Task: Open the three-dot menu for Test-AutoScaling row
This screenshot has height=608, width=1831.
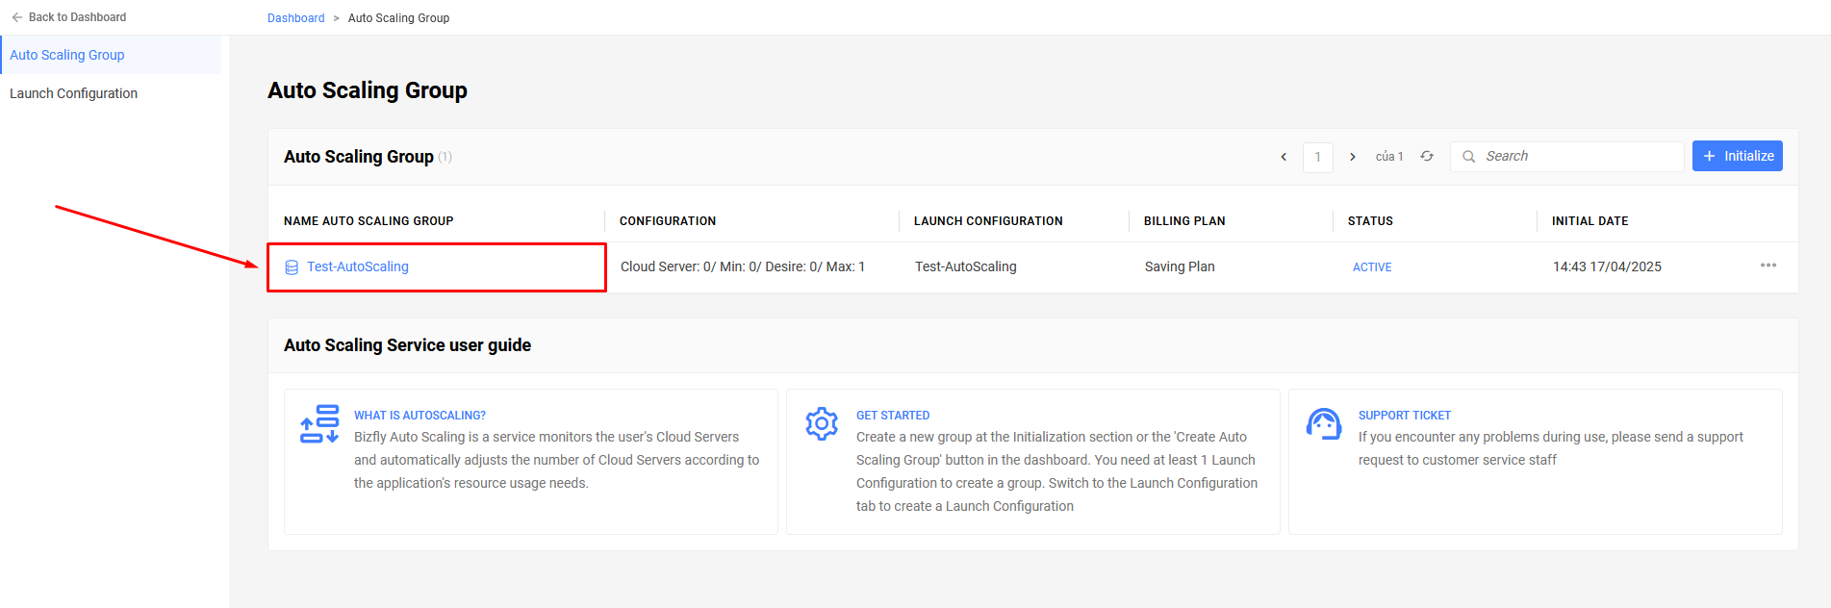Action: click(x=1768, y=266)
